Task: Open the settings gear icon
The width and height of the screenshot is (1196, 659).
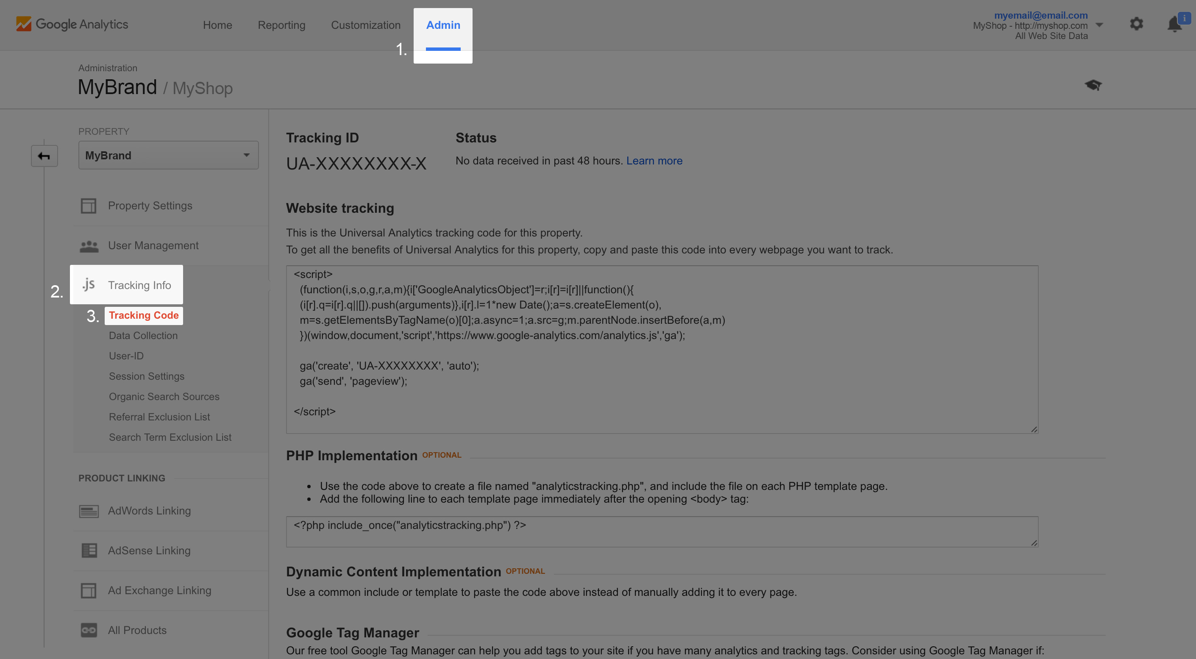Action: coord(1136,24)
